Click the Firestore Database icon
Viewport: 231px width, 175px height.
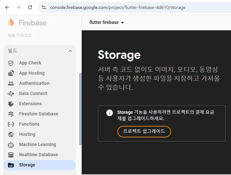point(11,114)
